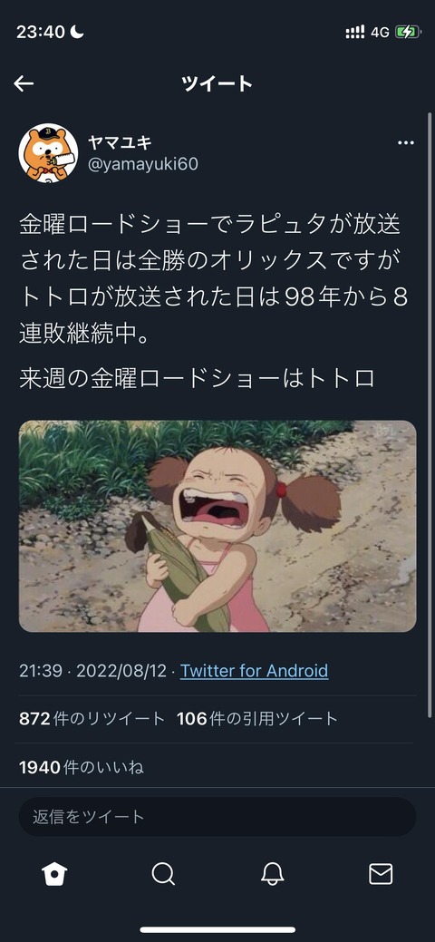This screenshot has width=435, height=942.
Task: Open the three-dot tweet options menu
Action: (406, 143)
